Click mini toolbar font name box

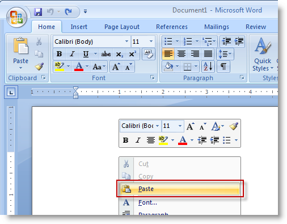click(x=141, y=126)
